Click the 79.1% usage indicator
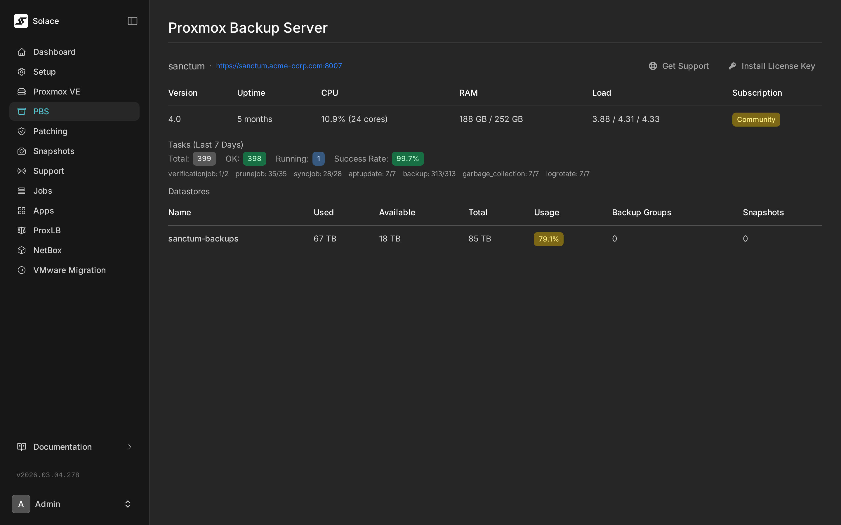Screen dimensions: 841x525 (548, 239)
